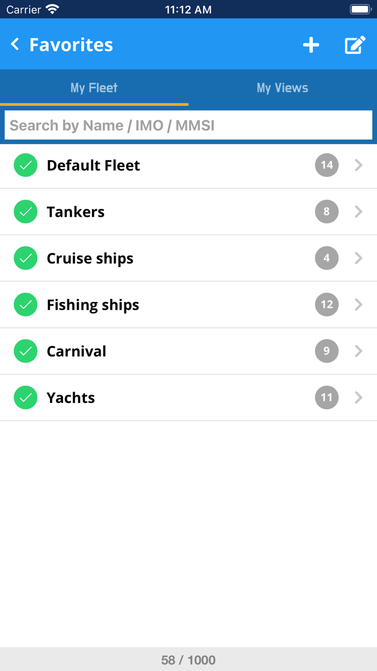Open the Carnival fleet entry
Image resolution: width=377 pixels, height=671 pixels.
pyautogui.click(x=162, y=351)
